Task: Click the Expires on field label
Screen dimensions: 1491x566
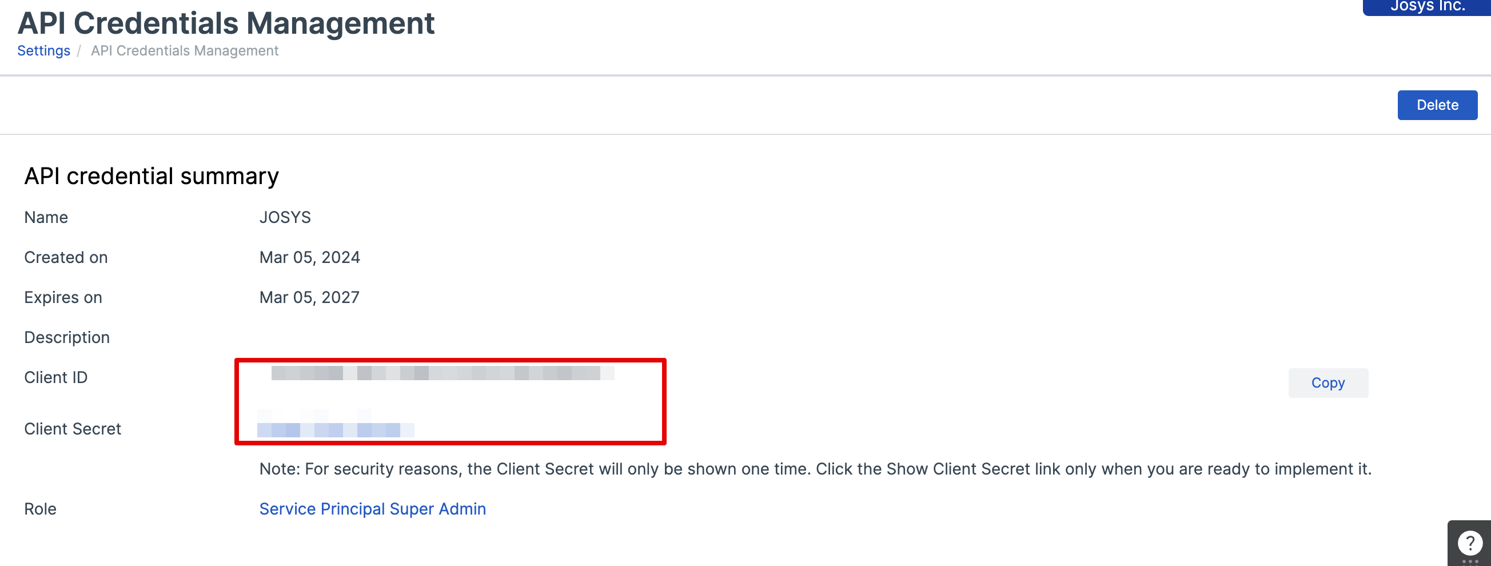Action: 62,297
